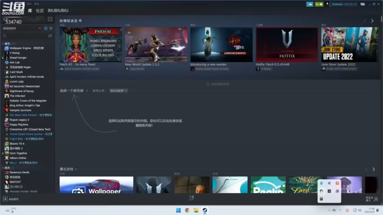Open the grid view icon in the sidebar header
The image size is (383, 215).
pos(50,19)
